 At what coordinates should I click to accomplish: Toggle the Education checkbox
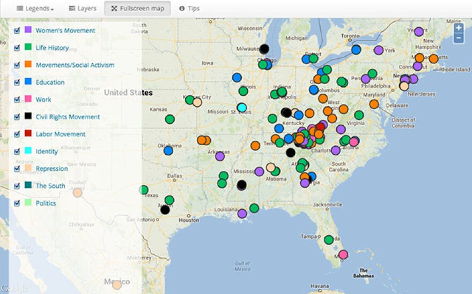(17, 82)
